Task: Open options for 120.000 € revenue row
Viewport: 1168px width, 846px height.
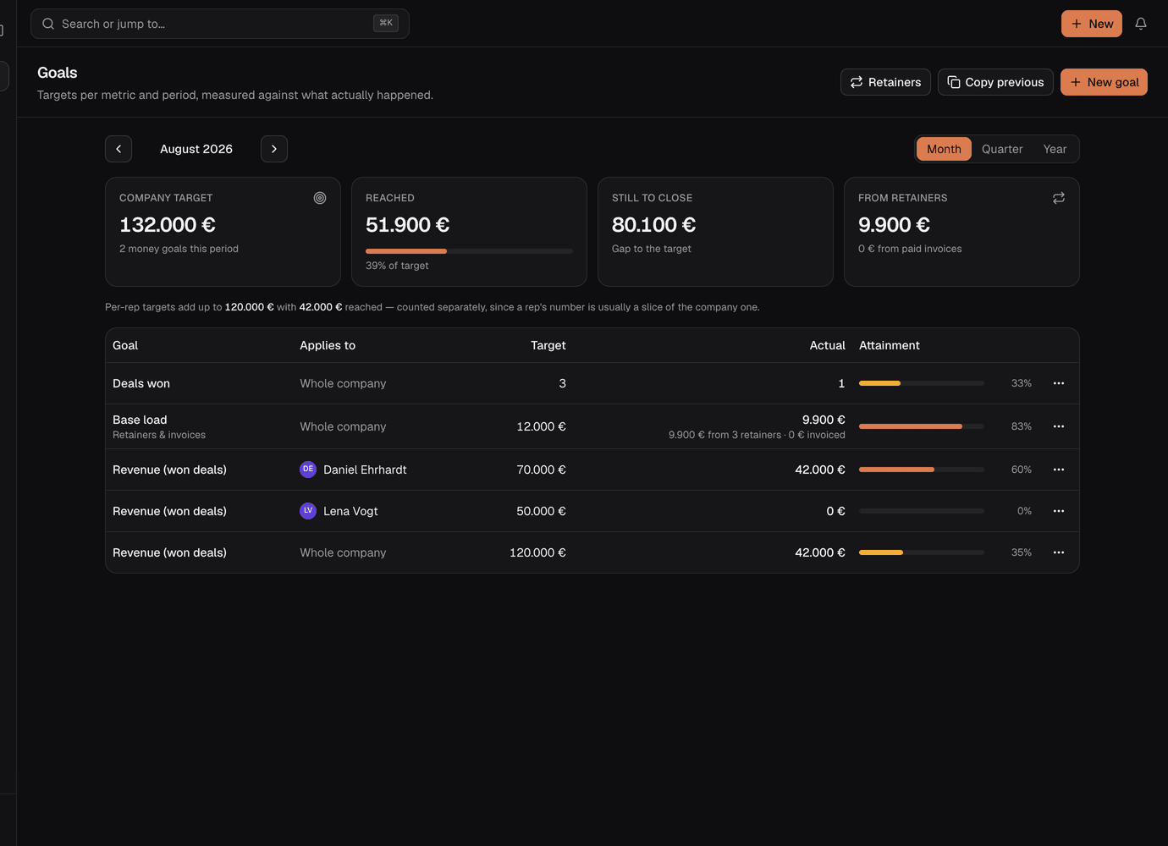Action: point(1059,552)
